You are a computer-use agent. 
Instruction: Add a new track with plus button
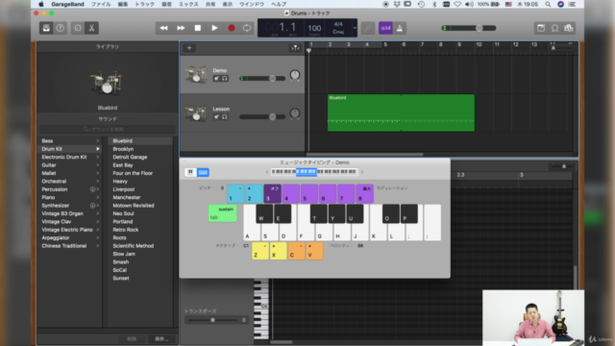[x=189, y=48]
